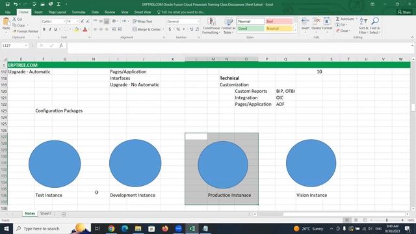This screenshot has height=234, width=416.
Task: Open the File menu
Action: pyautogui.click(x=8, y=12)
